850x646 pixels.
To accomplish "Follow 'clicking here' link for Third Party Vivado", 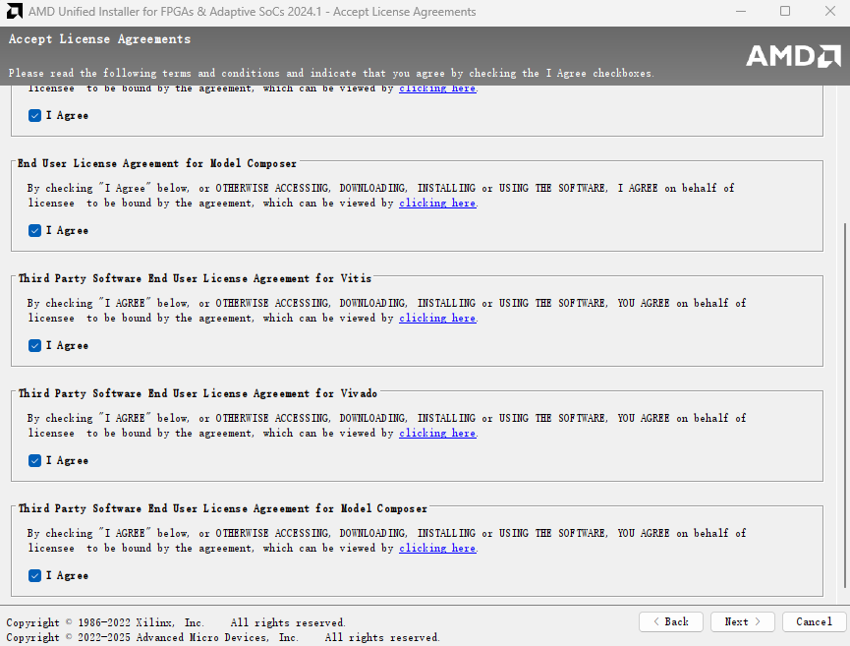I will 437,434.
